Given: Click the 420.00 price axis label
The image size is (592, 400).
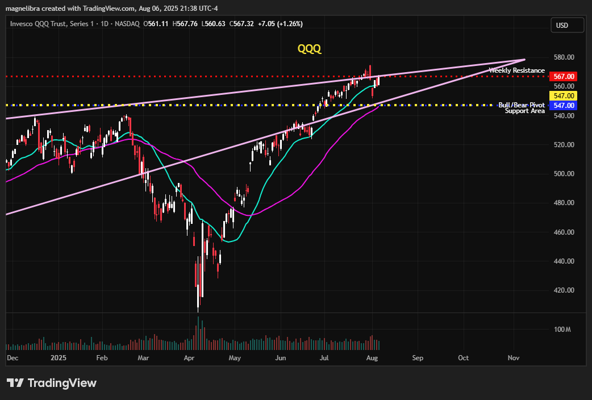Looking at the screenshot, I should [564, 290].
